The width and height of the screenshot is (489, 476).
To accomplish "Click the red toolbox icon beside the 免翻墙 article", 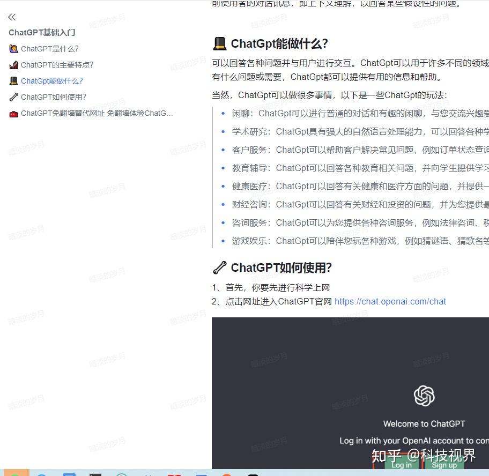I will point(13,113).
